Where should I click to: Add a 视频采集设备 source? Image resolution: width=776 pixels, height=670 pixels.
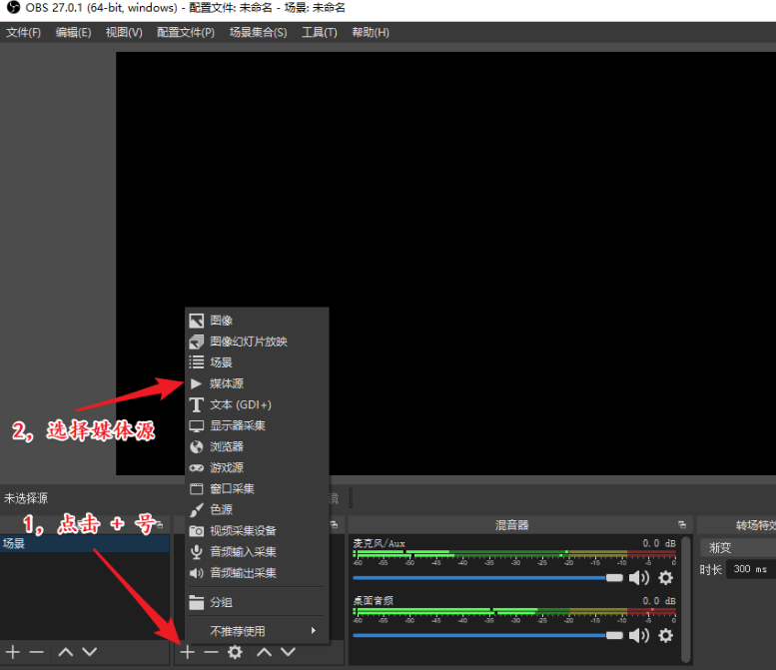pyautogui.click(x=257, y=530)
